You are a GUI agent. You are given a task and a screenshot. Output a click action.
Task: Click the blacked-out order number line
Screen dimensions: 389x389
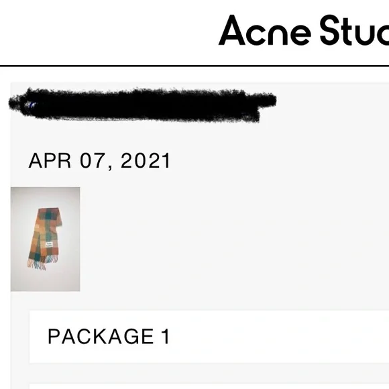(143, 105)
